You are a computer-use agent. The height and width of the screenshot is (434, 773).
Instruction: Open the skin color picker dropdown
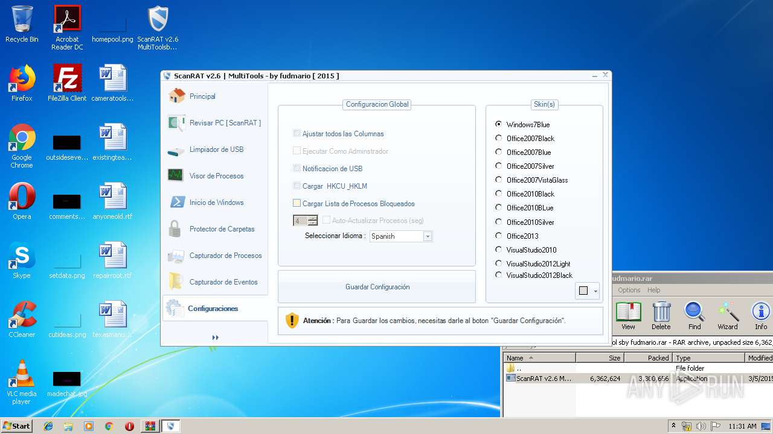[587, 291]
